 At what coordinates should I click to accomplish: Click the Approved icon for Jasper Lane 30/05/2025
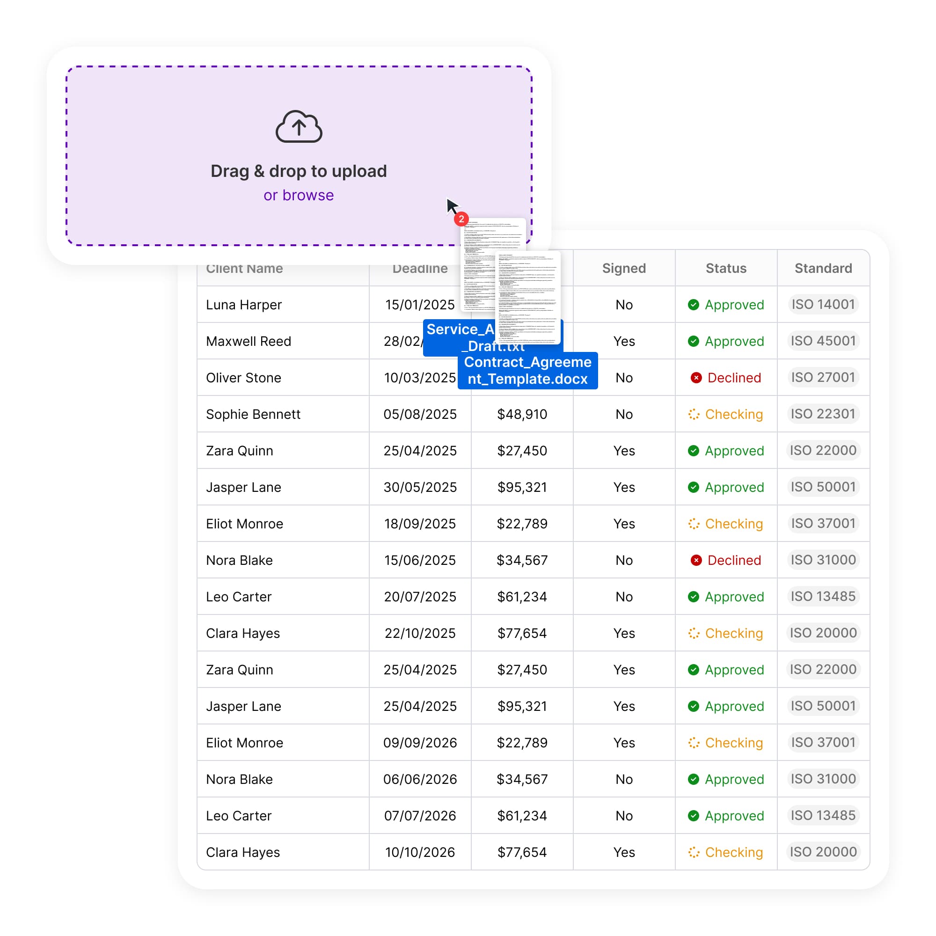tap(693, 487)
